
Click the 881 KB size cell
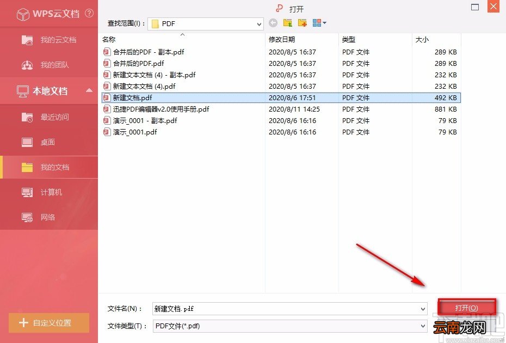click(x=445, y=109)
